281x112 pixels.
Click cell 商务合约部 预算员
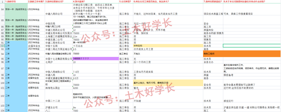tap(213, 33)
